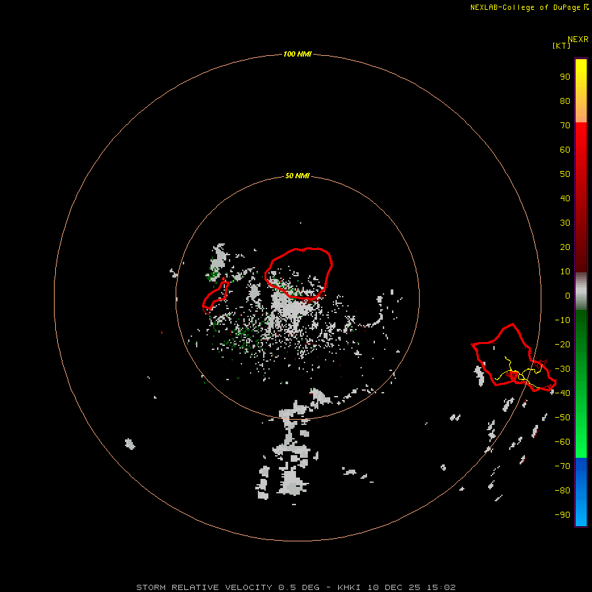Click the -10 value on velocity scale
Screen dimensions: 592x592
click(x=562, y=320)
